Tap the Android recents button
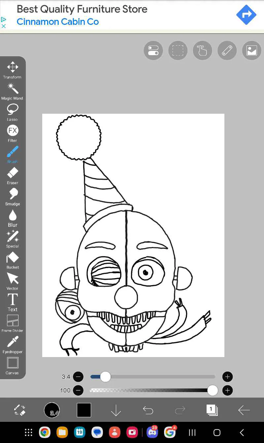 pyautogui.click(x=192, y=432)
